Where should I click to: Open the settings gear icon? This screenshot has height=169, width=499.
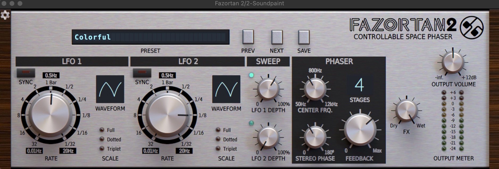tap(5, 15)
